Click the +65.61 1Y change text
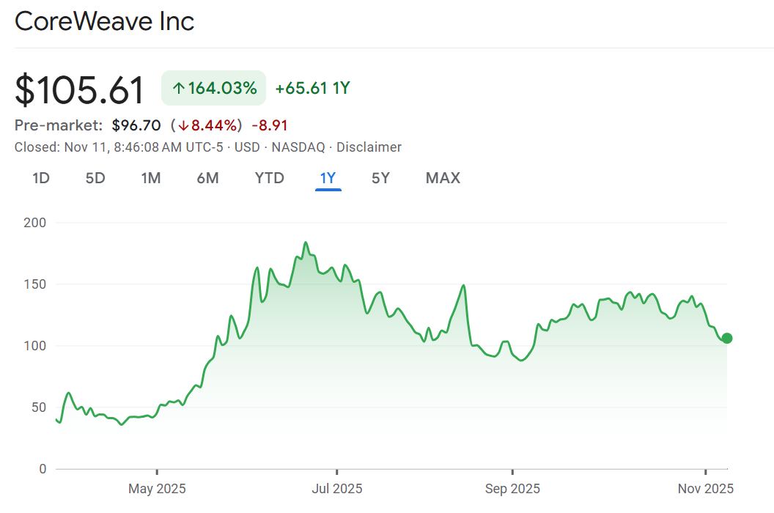 312,89
